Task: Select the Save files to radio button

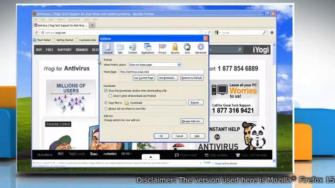Action: click(106, 103)
